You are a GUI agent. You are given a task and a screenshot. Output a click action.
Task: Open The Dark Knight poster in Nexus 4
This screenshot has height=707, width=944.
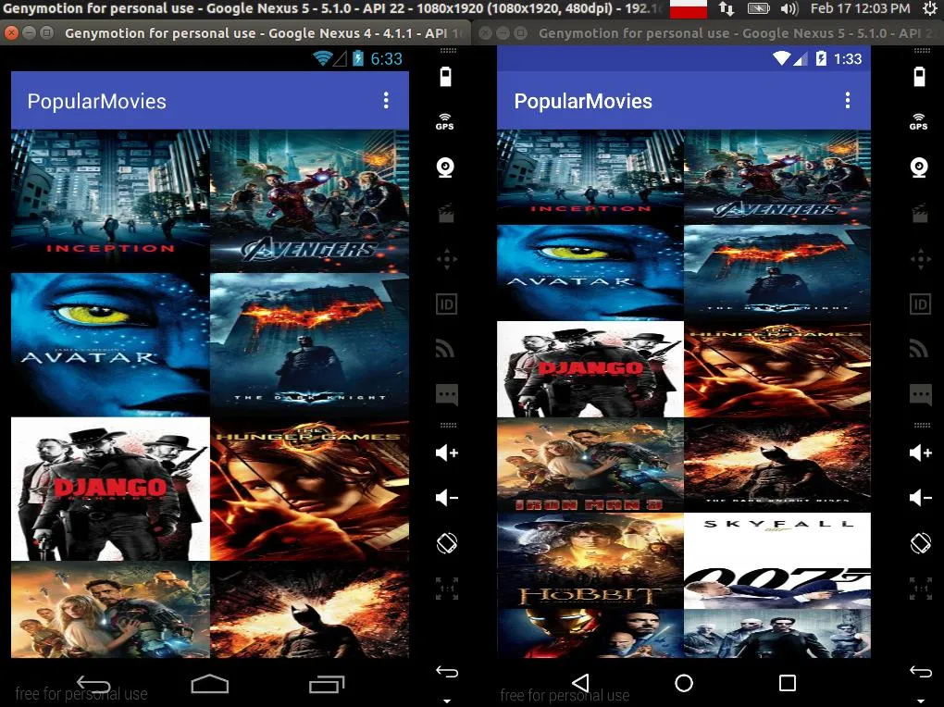click(x=309, y=344)
